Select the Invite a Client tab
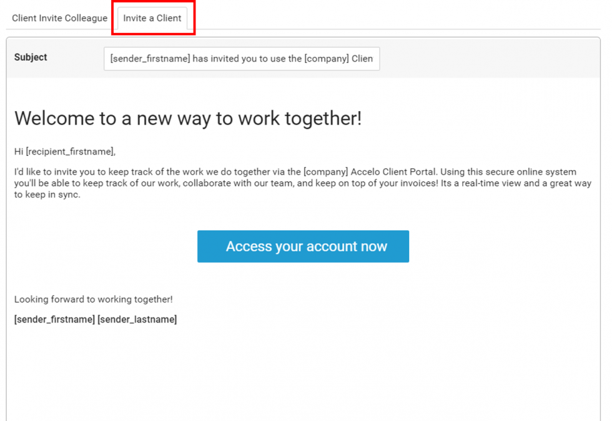Screen dimensions: 612x421 pyautogui.click(x=152, y=18)
